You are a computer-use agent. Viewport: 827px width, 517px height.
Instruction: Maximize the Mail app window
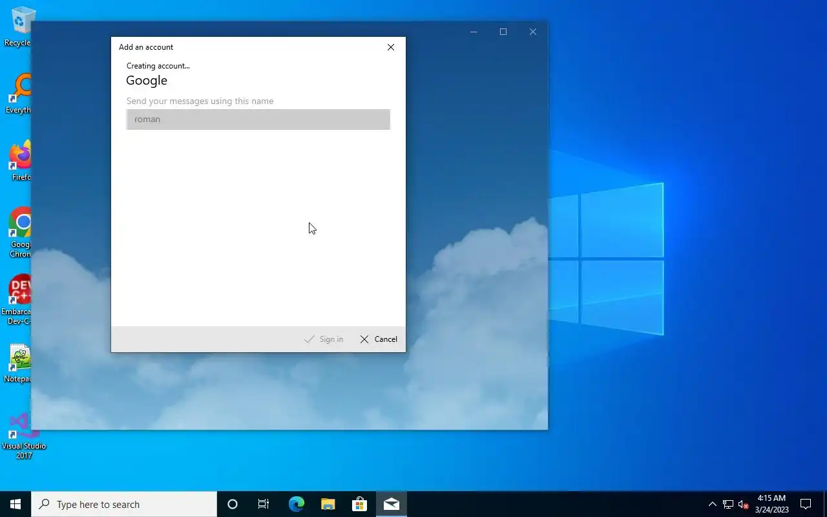pos(503,32)
